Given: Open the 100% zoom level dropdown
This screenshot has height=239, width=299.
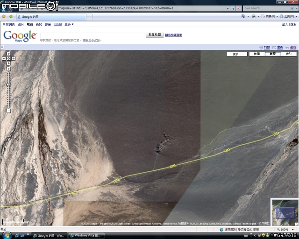Looking at the screenshot, I should point(293,230).
